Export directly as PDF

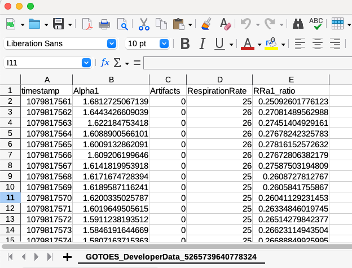(x=87, y=24)
